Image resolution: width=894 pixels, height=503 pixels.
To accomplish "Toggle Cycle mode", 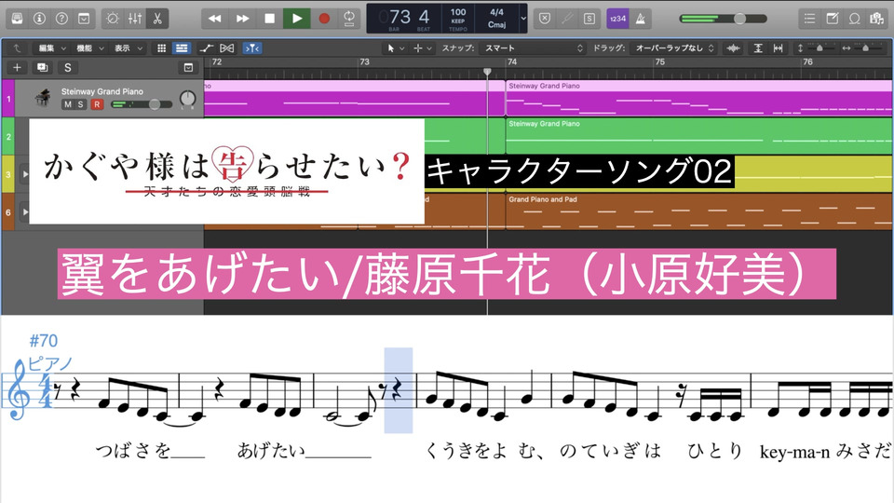I will click(349, 19).
